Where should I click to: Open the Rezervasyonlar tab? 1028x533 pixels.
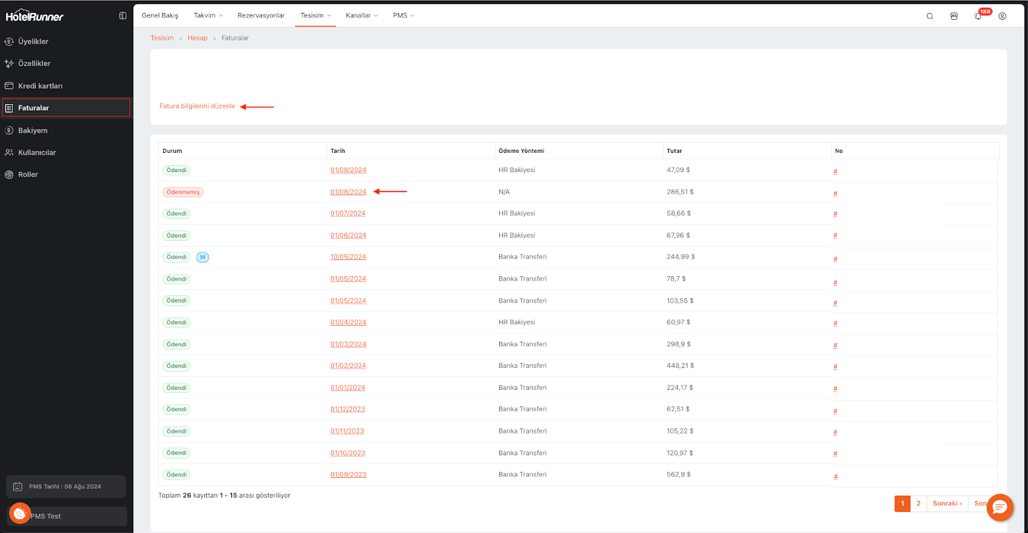261,15
